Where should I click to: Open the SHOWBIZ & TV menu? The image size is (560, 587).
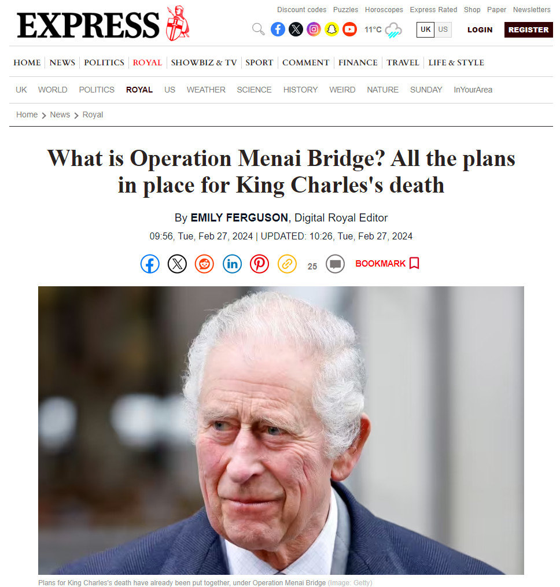pos(204,62)
